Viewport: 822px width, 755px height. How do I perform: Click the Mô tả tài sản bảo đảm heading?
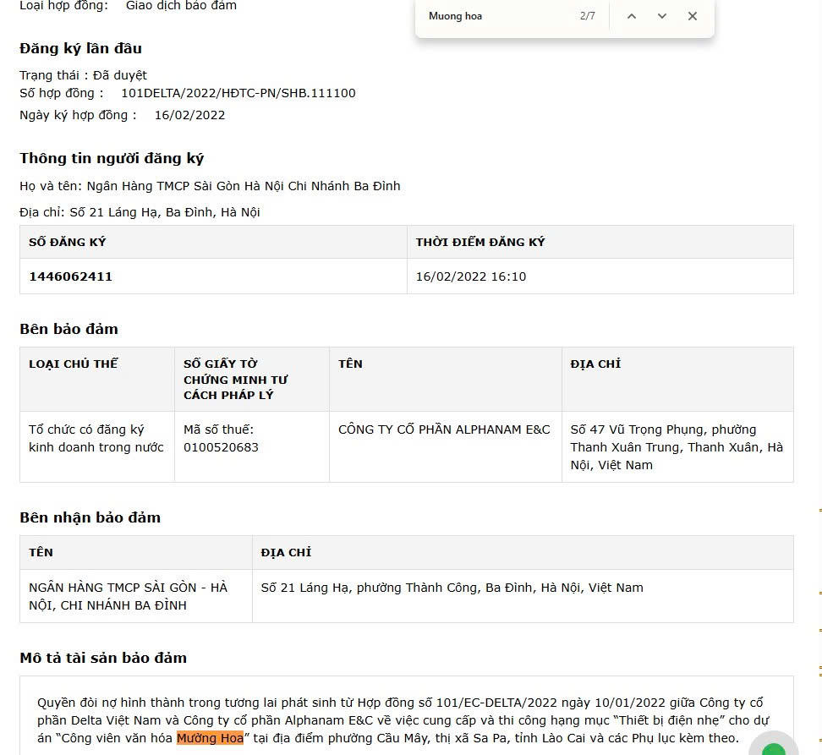pyautogui.click(x=103, y=658)
